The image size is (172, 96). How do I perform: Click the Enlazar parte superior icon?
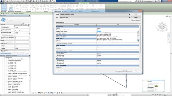click(93, 6)
